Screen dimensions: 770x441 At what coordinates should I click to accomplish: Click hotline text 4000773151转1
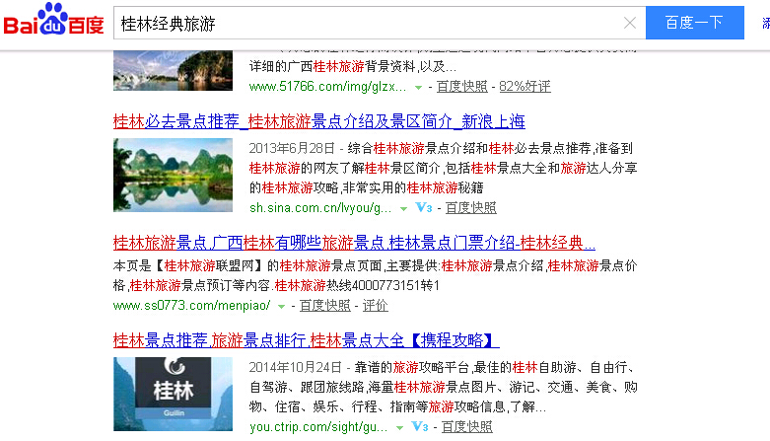395,286
